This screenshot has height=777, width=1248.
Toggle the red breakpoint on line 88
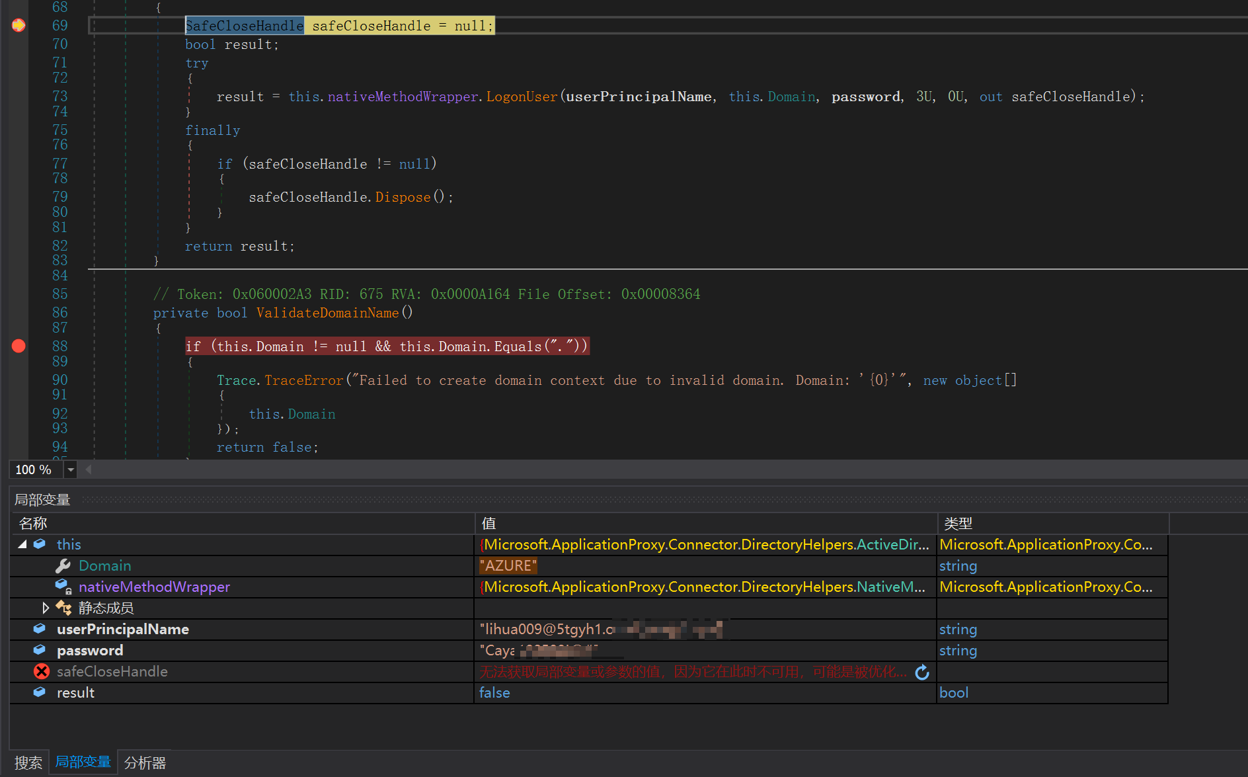(19, 346)
